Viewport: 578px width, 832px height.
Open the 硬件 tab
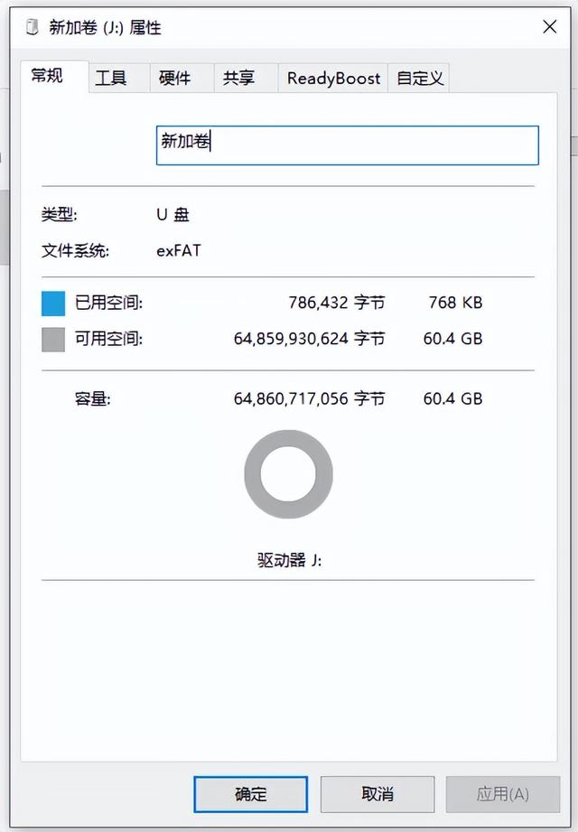click(x=182, y=79)
